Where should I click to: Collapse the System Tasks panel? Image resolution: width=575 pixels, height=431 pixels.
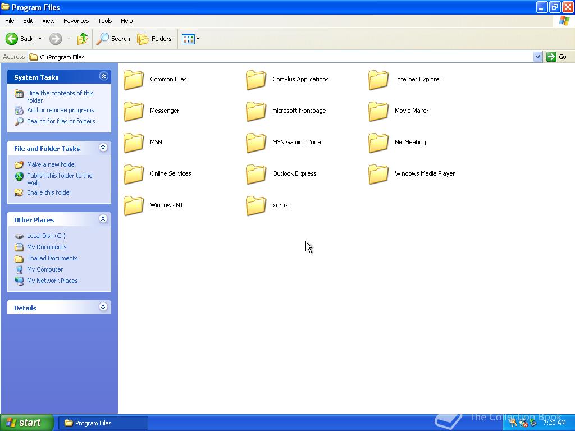click(103, 76)
